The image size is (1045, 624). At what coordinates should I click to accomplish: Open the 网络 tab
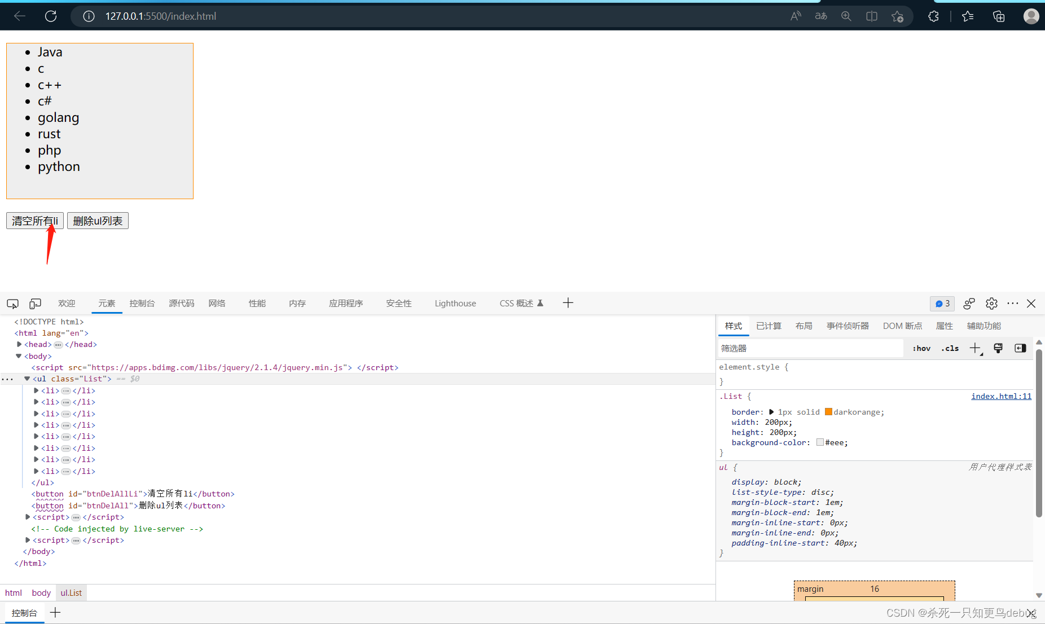click(217, 304)
